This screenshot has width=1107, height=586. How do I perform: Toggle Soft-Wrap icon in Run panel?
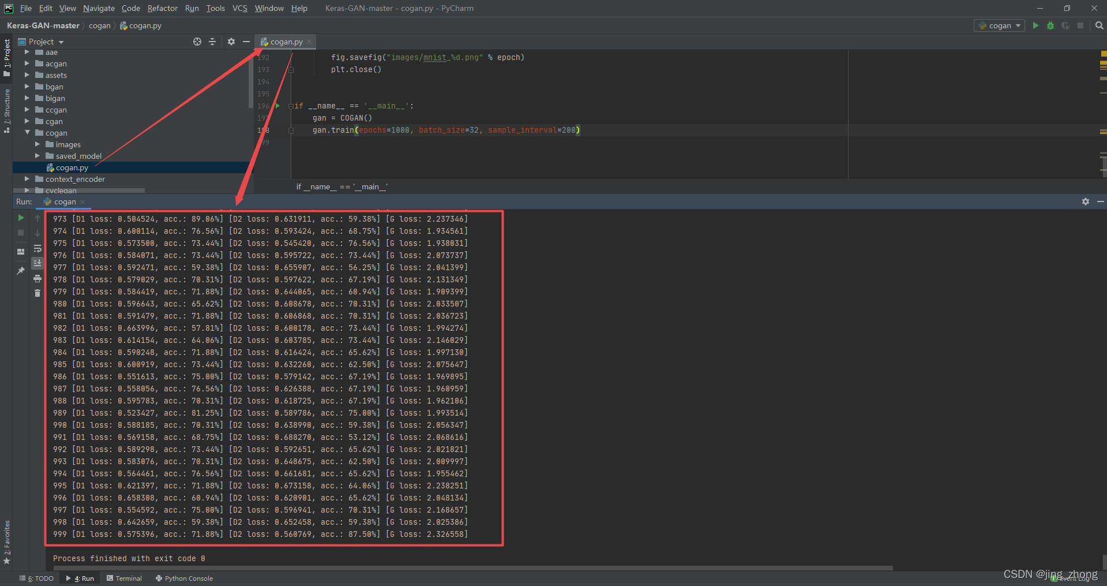tap(37, 248)
